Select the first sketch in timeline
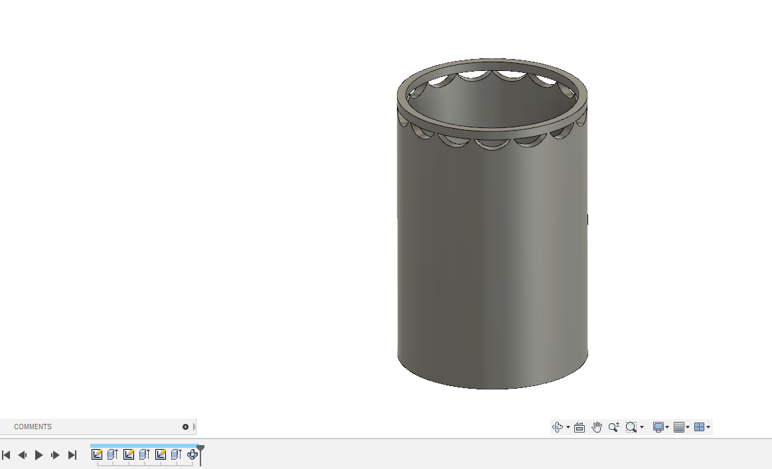Image resolution: width=772 pixels, height=469 pixels. [97, 454]
